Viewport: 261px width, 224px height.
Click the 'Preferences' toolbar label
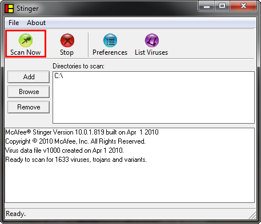110,52
